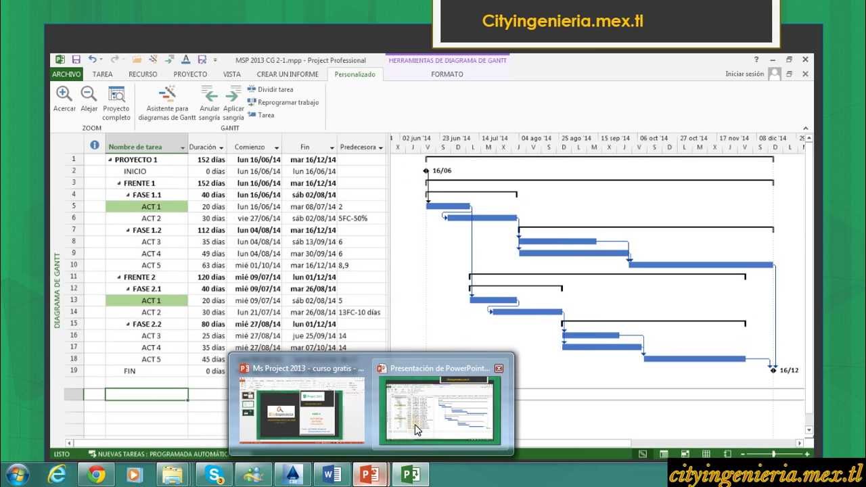Open the FORMATO Gantt tools tab
Image resolution: width=866 pixels, height=487 pixels.
(447, 74)
